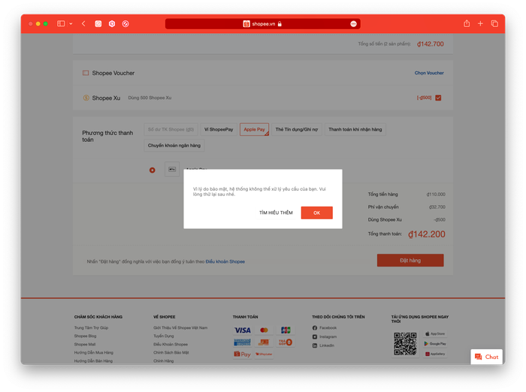Click the SPayLater logo in footer
This screenshot has height=392, width=526.
click(x=264, y=354)
